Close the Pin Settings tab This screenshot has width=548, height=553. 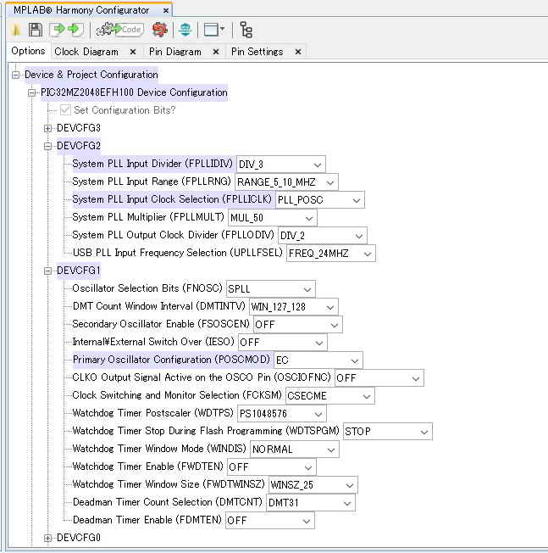(298, 52)
